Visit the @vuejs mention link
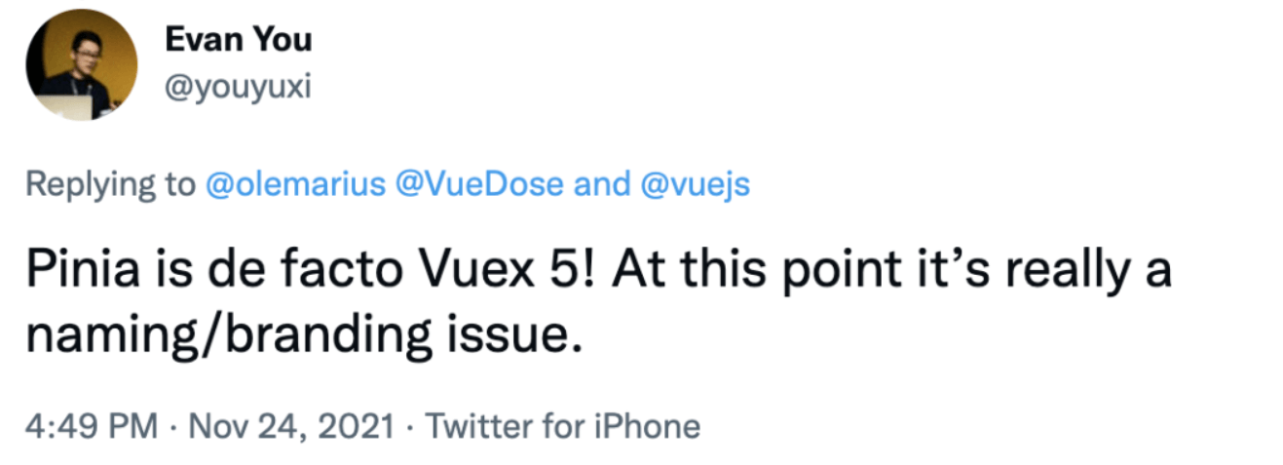Image resolution: width=1283 pixels, height=465 pixels. point(695,184)
